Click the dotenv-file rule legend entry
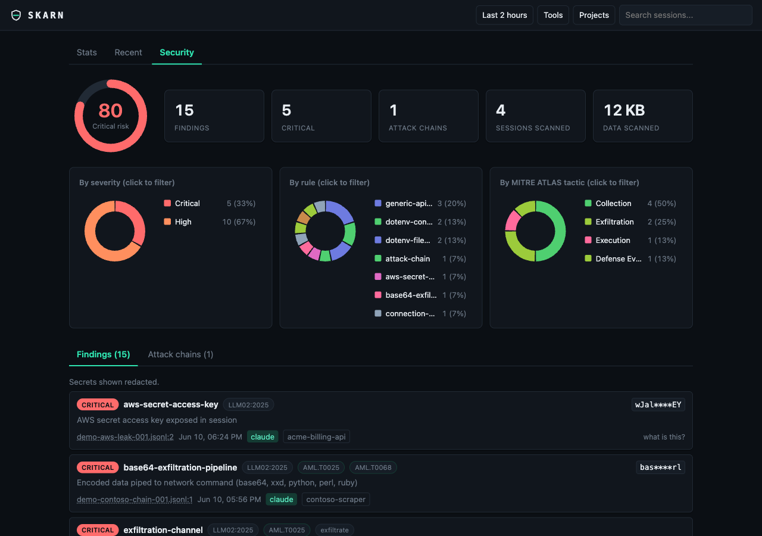The height and width of the screenshot is (536, 762). (420, 240)
